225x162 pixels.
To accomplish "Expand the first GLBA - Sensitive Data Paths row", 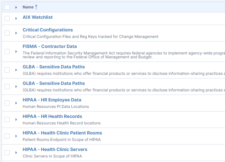I will click(x=16, y=70).
